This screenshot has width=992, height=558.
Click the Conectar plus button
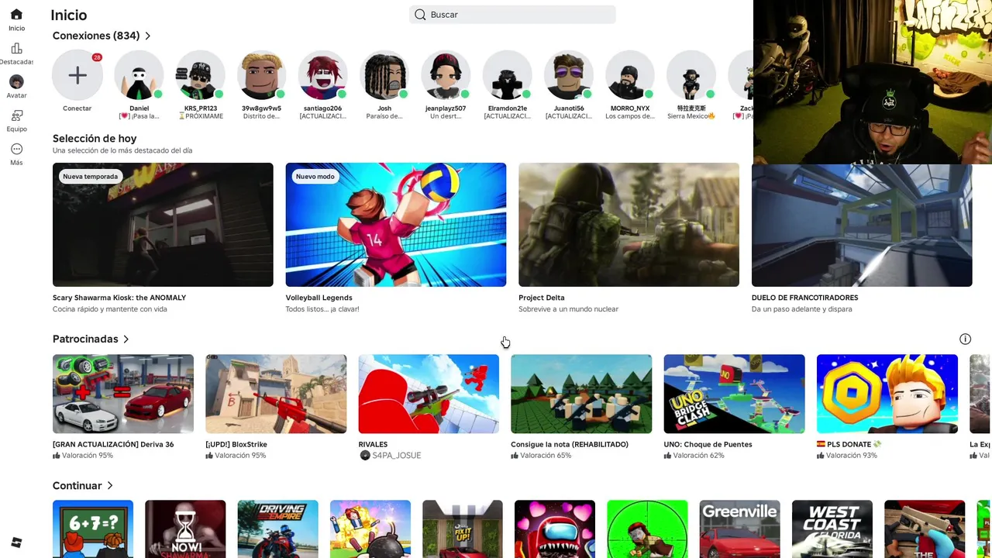pos(77,75)
